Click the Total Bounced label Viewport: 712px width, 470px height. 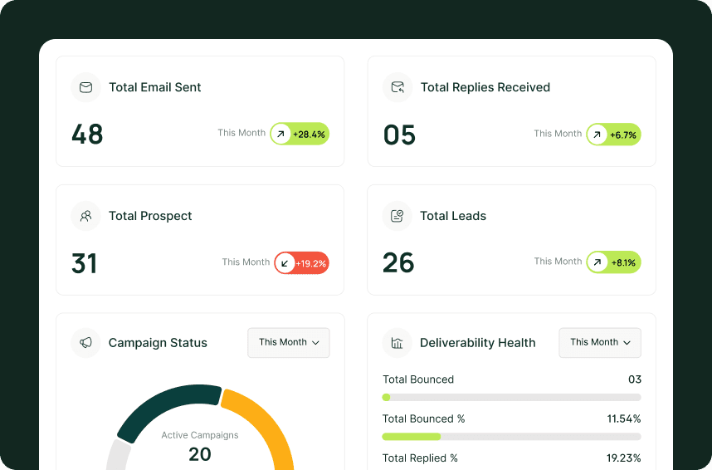(418, 379)
